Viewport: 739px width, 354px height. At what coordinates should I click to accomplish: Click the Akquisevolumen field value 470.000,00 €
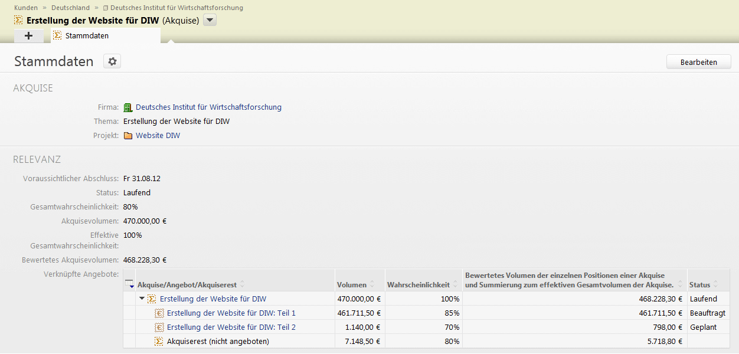[145, 221]
